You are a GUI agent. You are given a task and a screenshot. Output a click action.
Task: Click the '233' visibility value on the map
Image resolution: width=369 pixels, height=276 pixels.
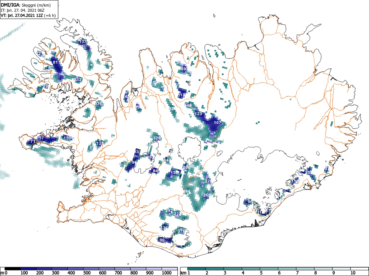tap(77, 79)
